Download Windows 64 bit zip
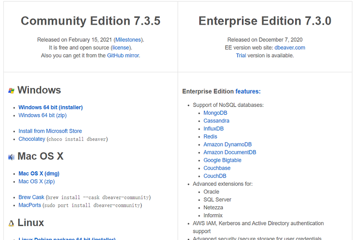 [42, 115]
